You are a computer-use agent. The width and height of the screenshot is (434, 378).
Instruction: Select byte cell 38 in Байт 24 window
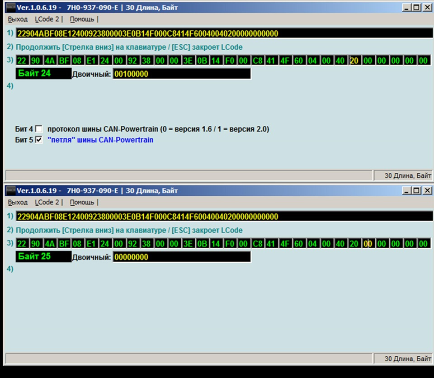click(146, 61)
